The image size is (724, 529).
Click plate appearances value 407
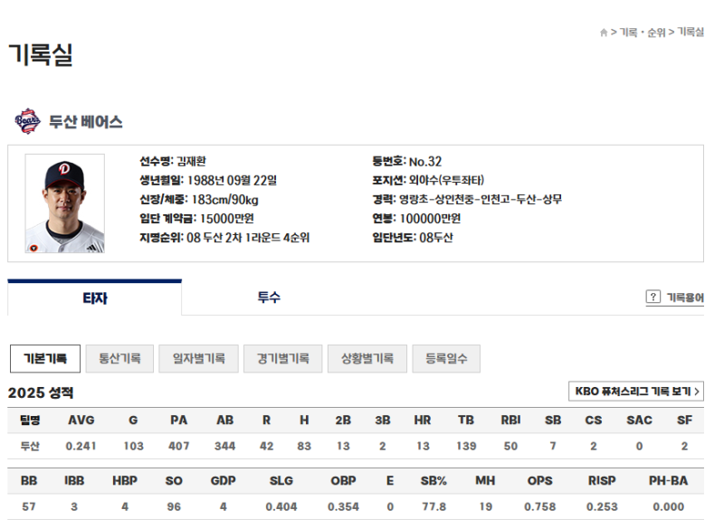178,446
